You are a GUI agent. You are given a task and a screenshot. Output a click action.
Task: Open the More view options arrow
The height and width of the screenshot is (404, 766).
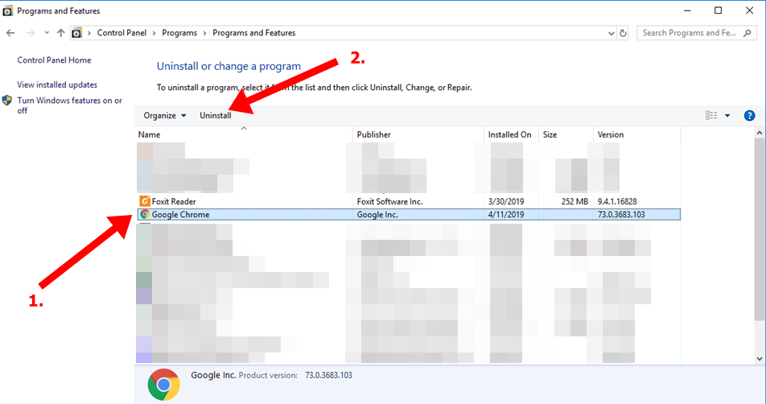tap(727, 116)
